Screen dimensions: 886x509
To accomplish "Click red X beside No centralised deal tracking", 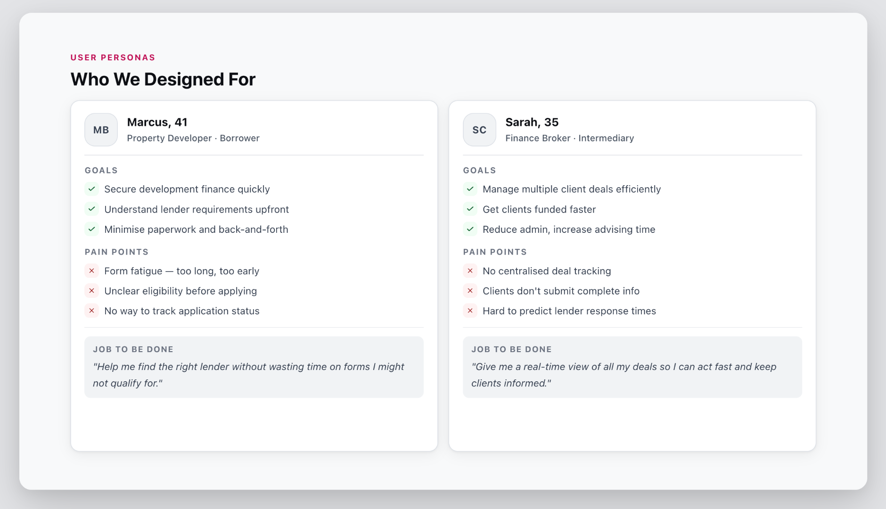I will click(x=470, y=271).
